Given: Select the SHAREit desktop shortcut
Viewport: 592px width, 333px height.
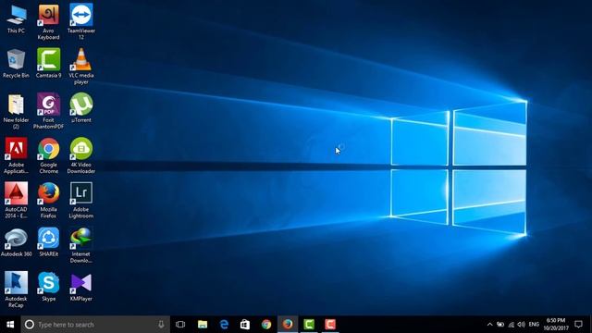Looking at the screenshot, I should tap(48, 242).
